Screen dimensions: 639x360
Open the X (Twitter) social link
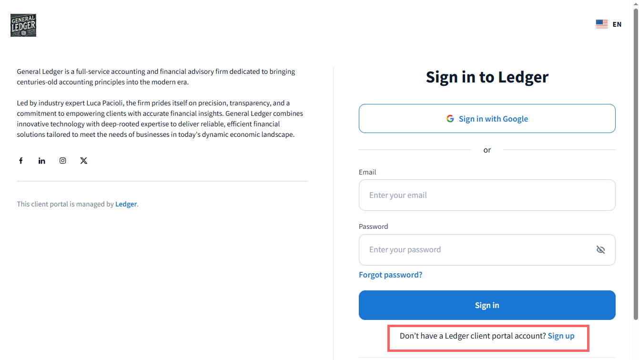pos(84,161)
